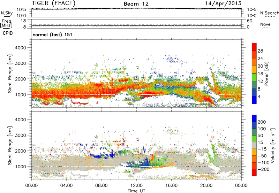Click the '3000' tick in the velocity panel
The width and height of the screenshot is (279, 193).
point(20,135)
